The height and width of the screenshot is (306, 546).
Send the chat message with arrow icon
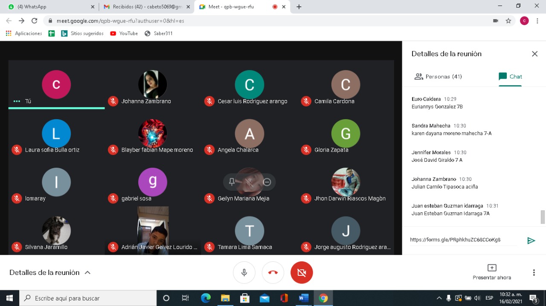coord(531,240)
